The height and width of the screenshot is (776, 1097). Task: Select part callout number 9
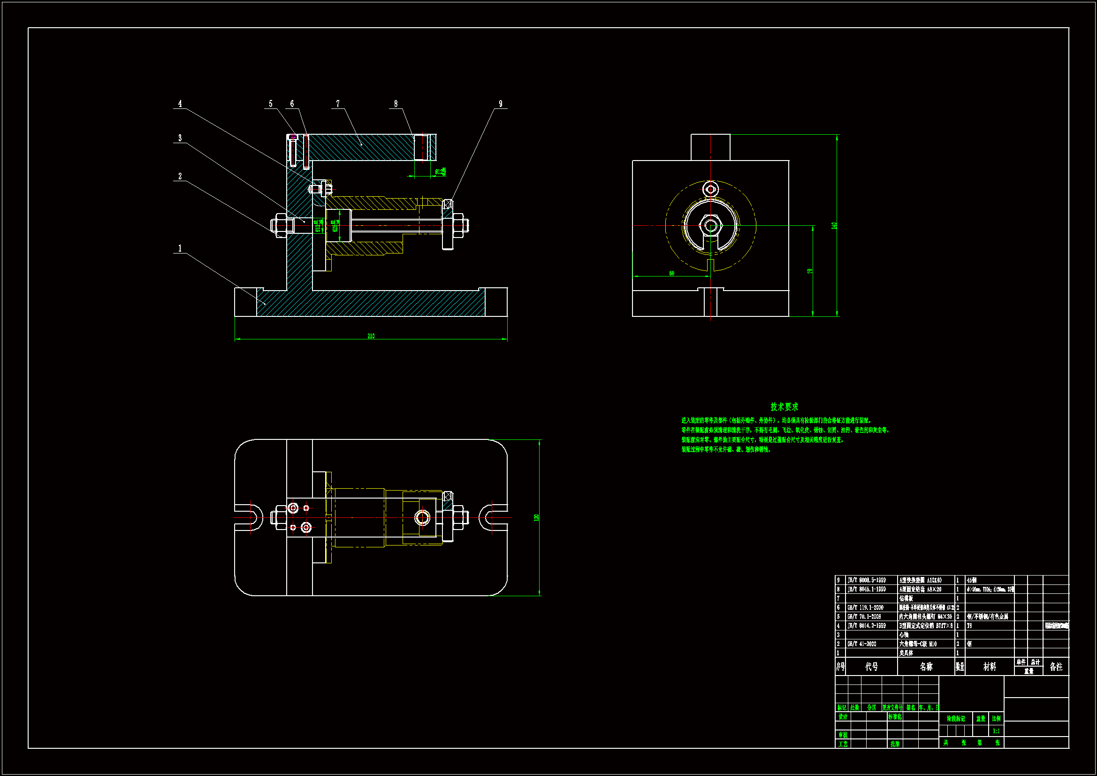click(x=500, y=104)
